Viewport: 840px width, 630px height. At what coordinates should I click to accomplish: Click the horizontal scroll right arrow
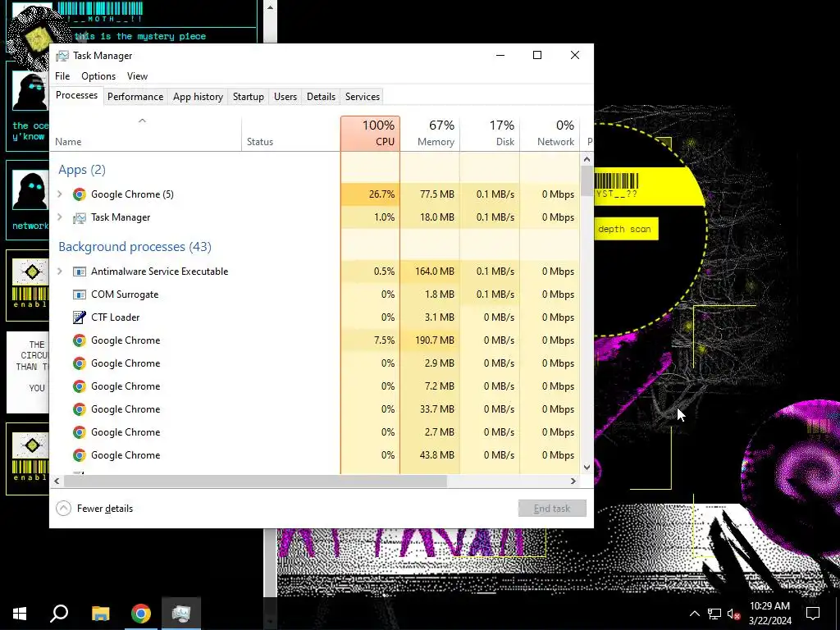573,481
